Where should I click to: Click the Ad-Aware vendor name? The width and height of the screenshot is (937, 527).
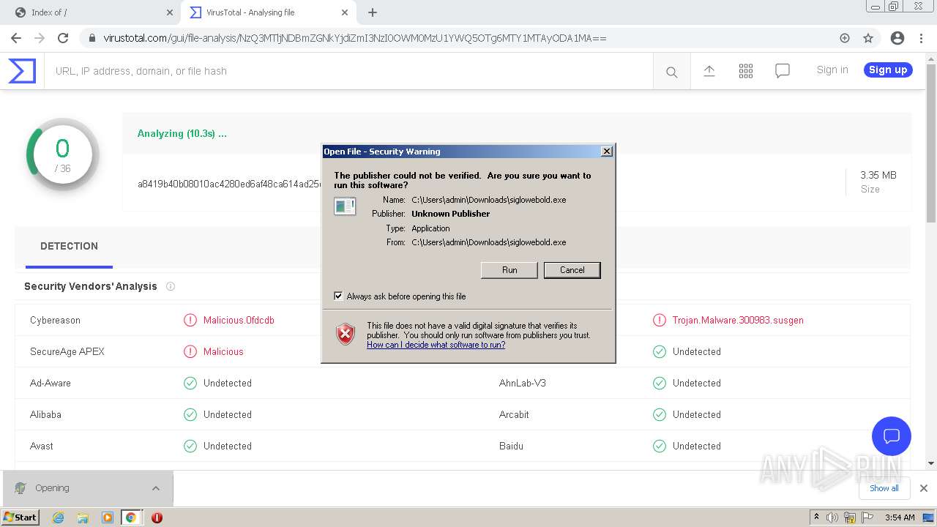point(51,383)
